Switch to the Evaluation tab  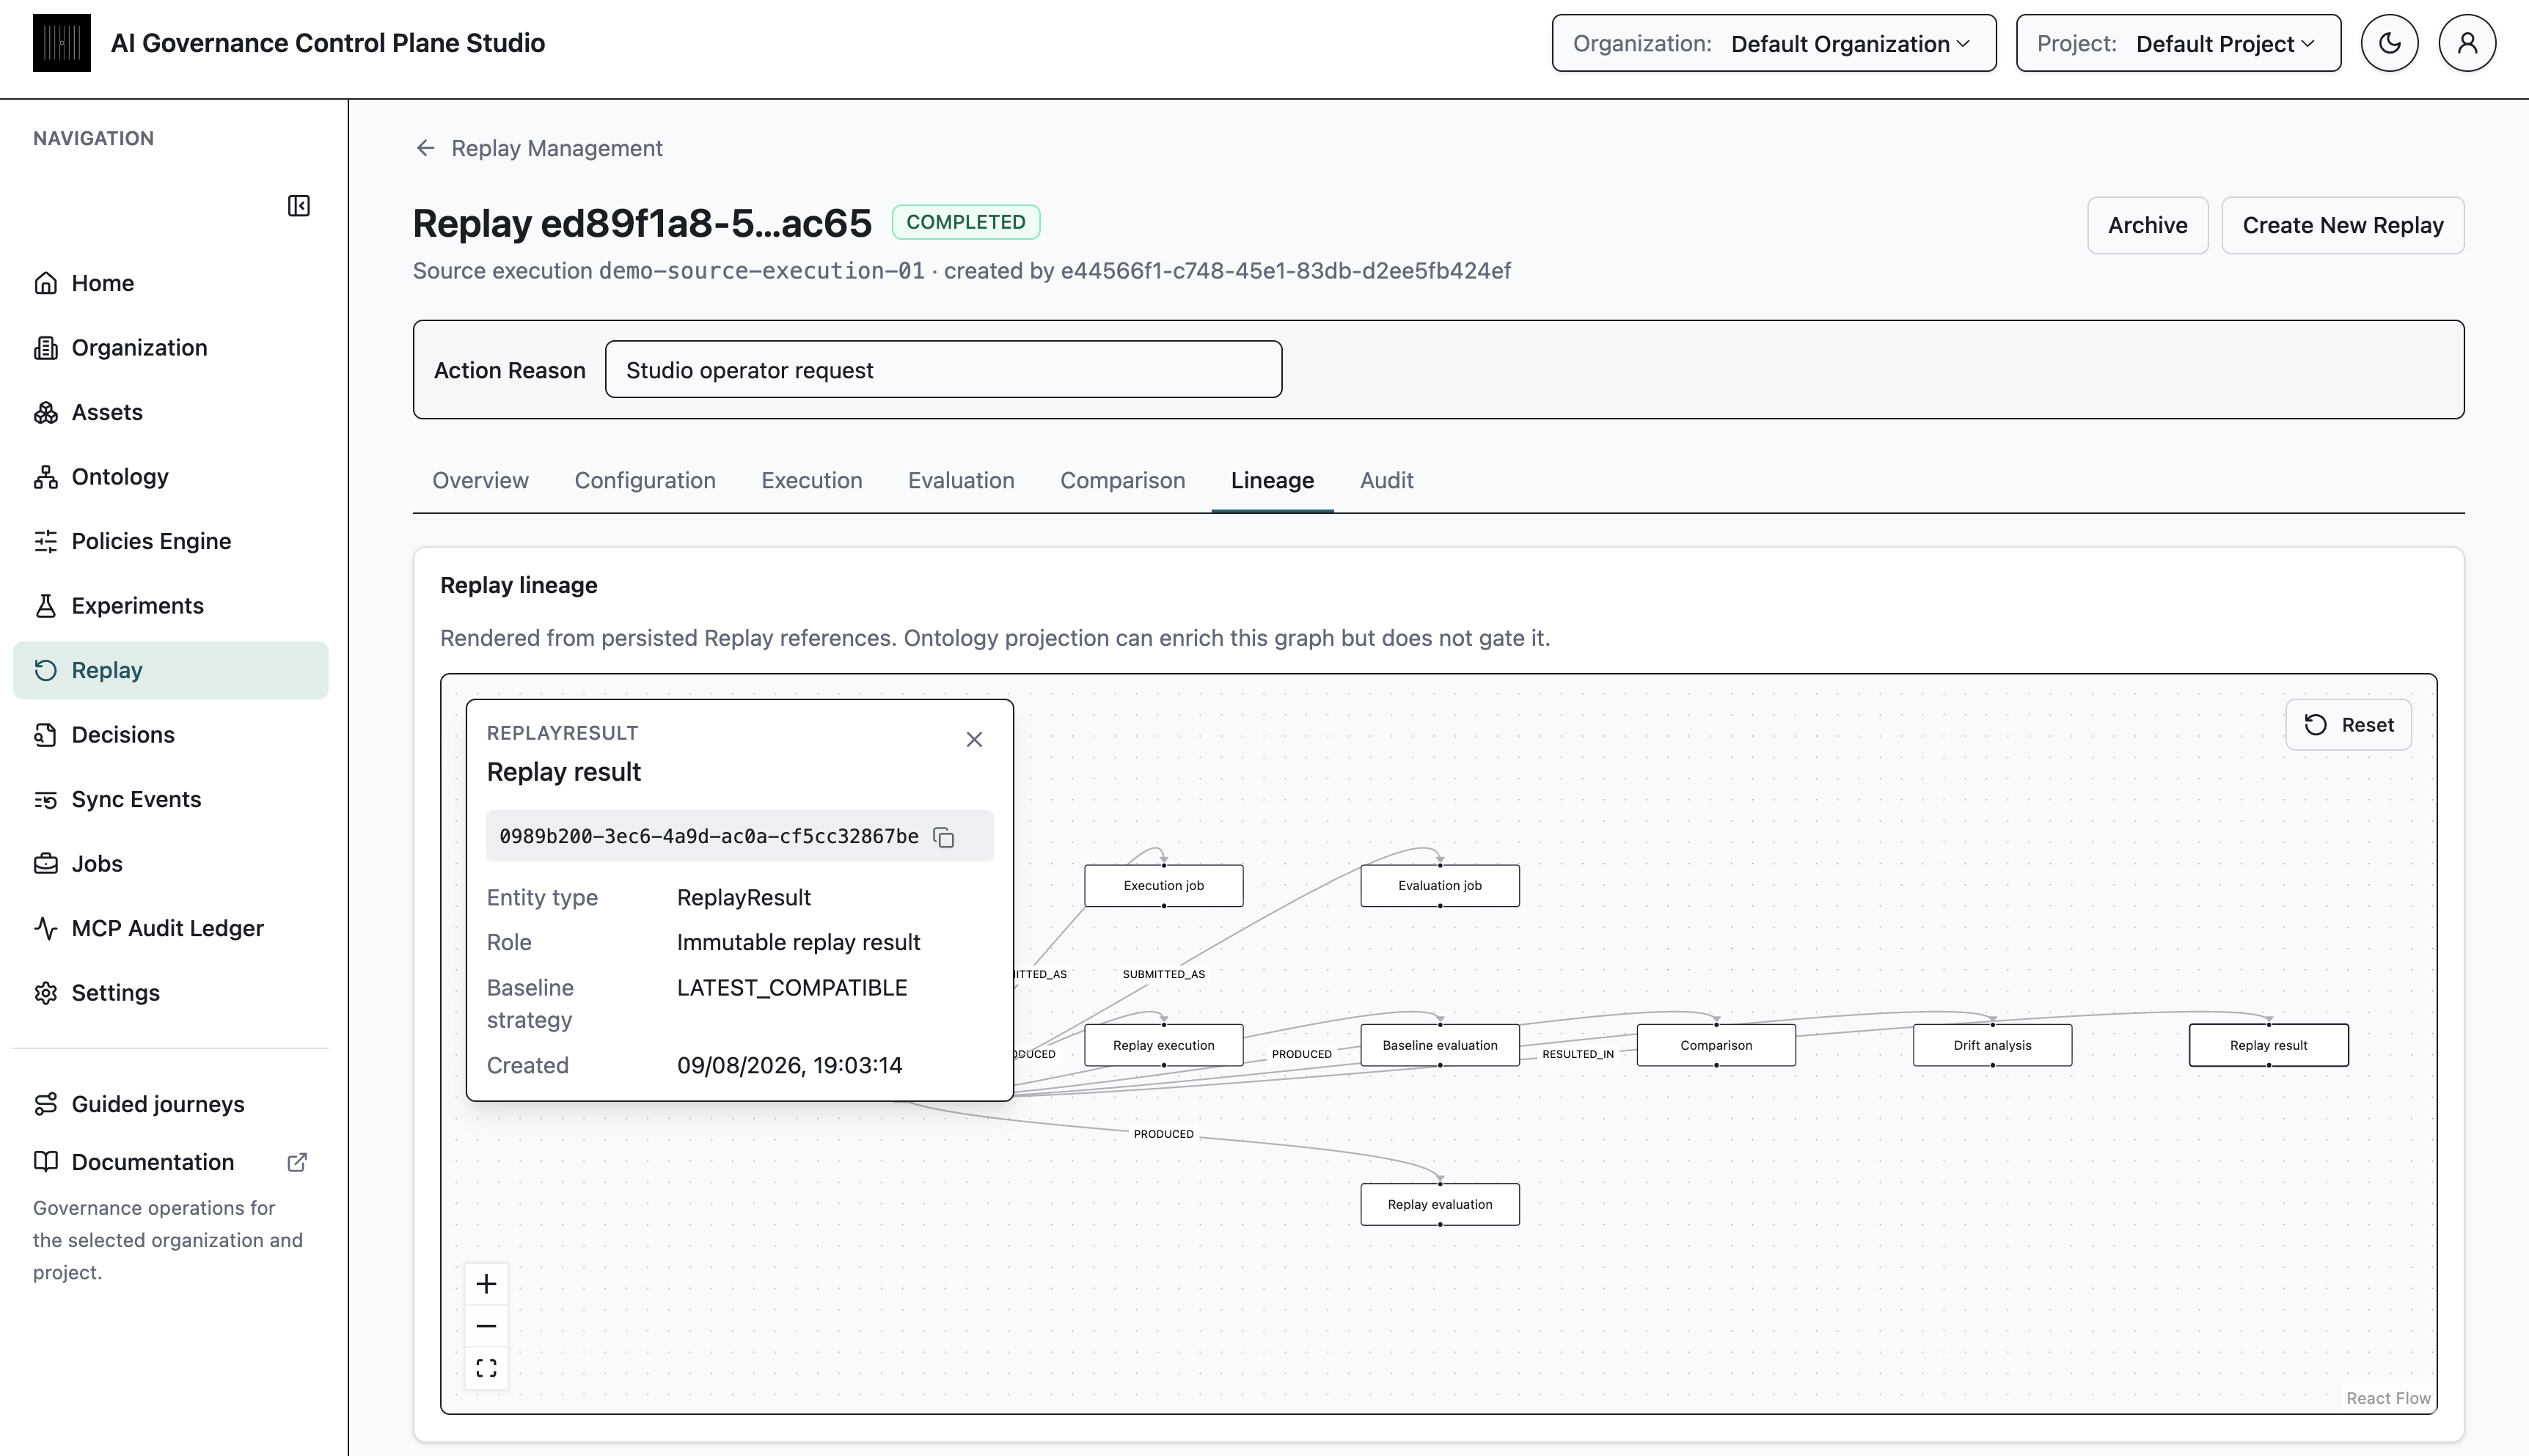(x=962, y=481)
